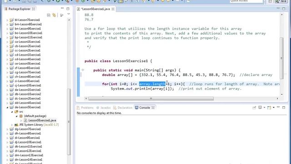291x164 pixels.
Task: Minimize the Package Explorer panel
Action: tap(62, 8)
